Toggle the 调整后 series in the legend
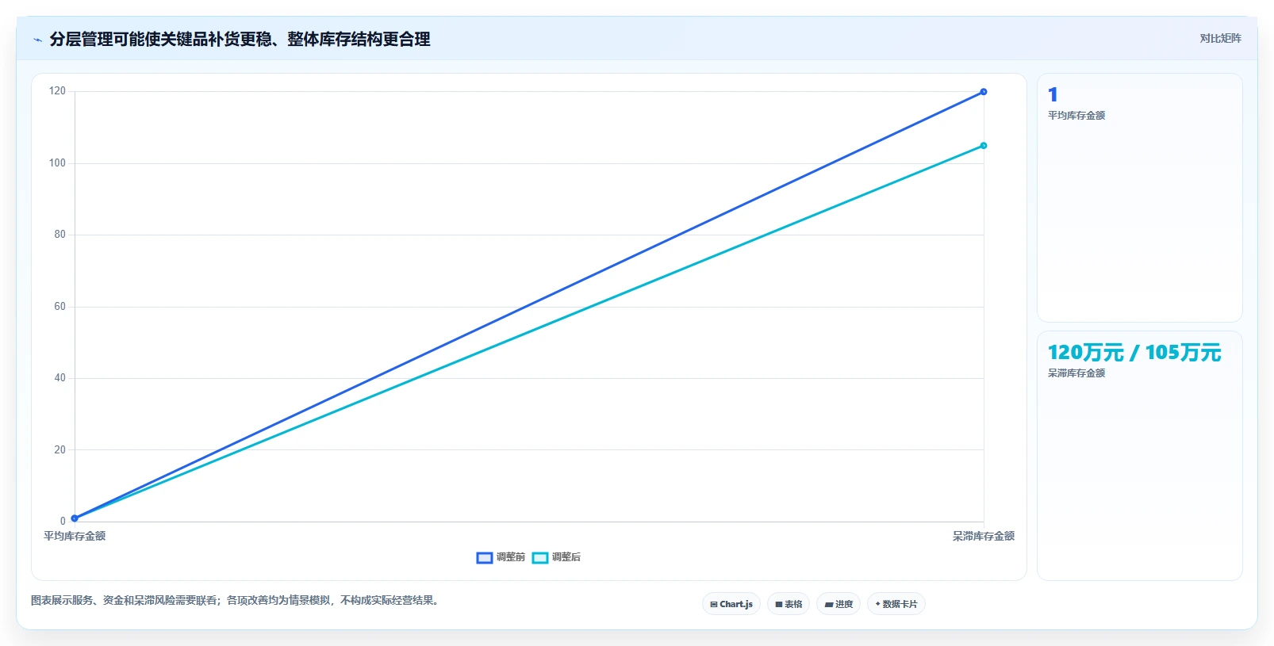 click(556, 557)
